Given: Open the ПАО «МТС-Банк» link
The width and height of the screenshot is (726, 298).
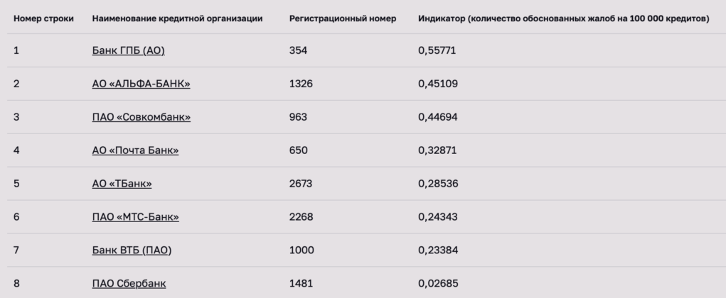Looking at the screenshot, I should point(136,216).
